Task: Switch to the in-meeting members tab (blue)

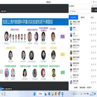Action: click(x=73, y=18)
